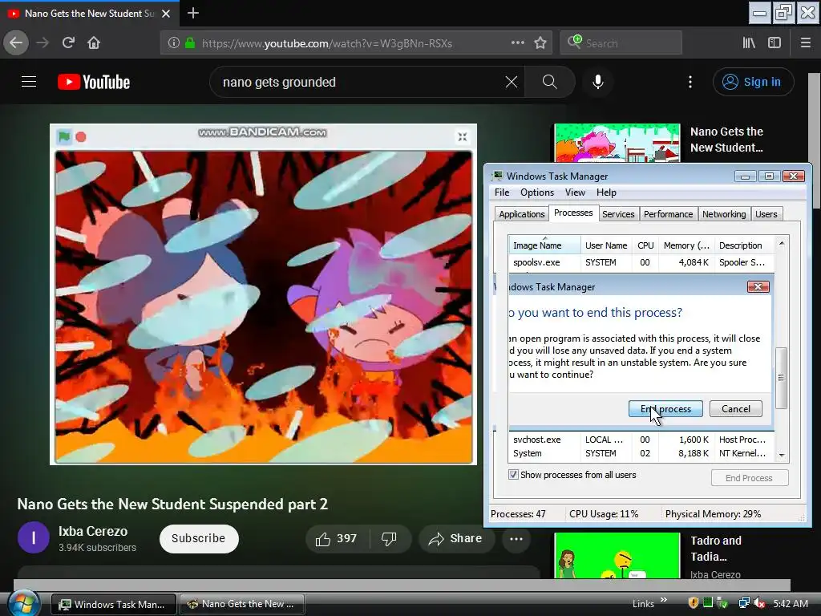The width and height of the screenshot is (821, 616).
Task: Switch to the Users tab
Action: coord(766,213)
